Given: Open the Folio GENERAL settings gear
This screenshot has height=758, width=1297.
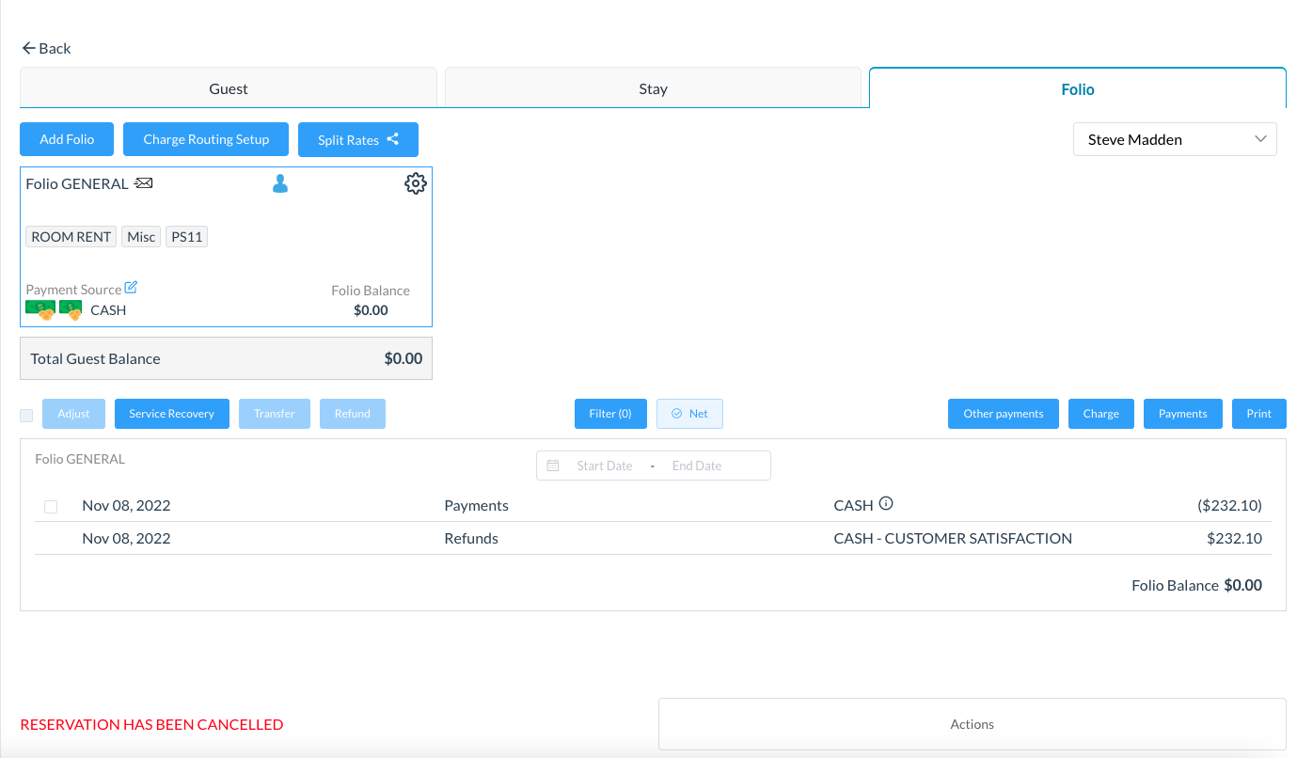Looking at the screenshot, I should (415, 184).
